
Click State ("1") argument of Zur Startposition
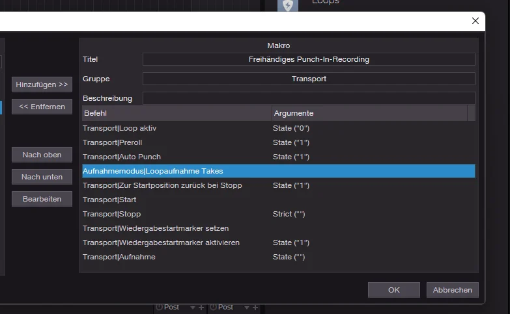[291, 185]
